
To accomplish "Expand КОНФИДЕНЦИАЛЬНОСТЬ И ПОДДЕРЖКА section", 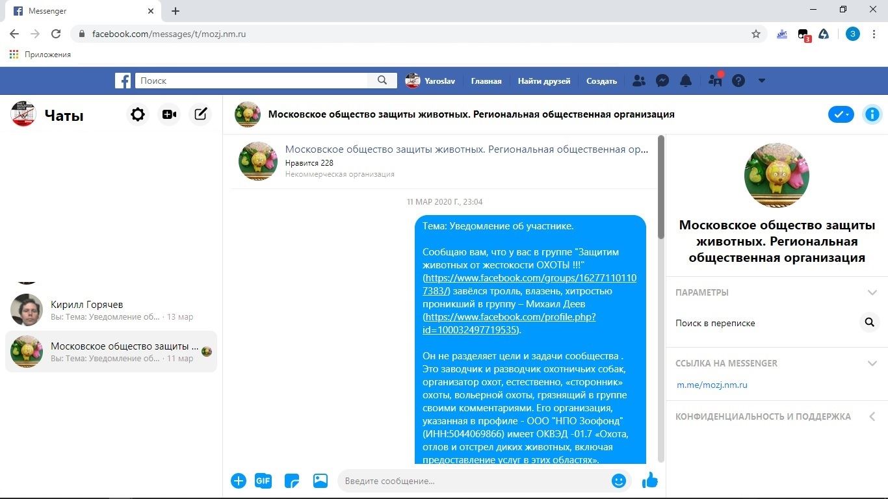I will (872, 416).
